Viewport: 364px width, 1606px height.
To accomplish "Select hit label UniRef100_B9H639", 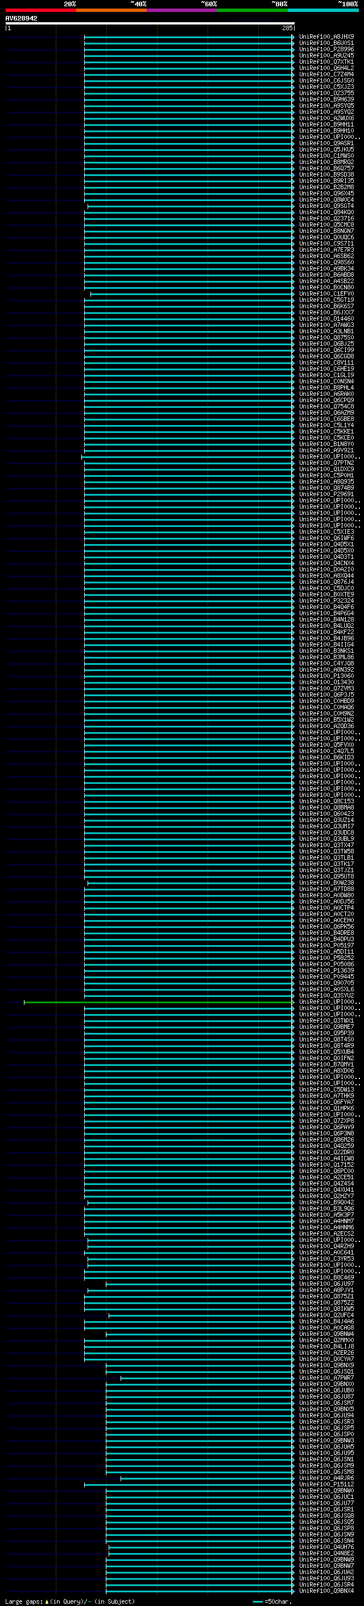I will click(326, 99).
